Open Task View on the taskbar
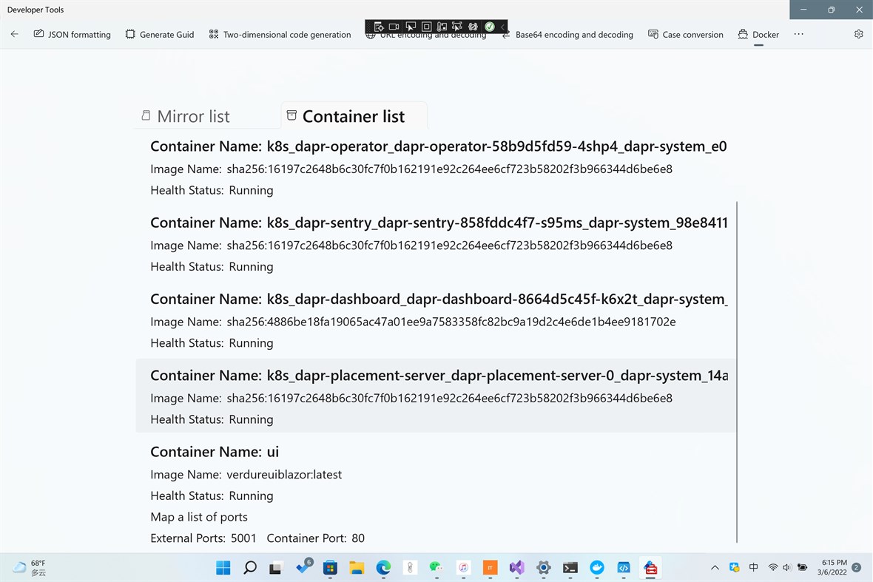 276,567
